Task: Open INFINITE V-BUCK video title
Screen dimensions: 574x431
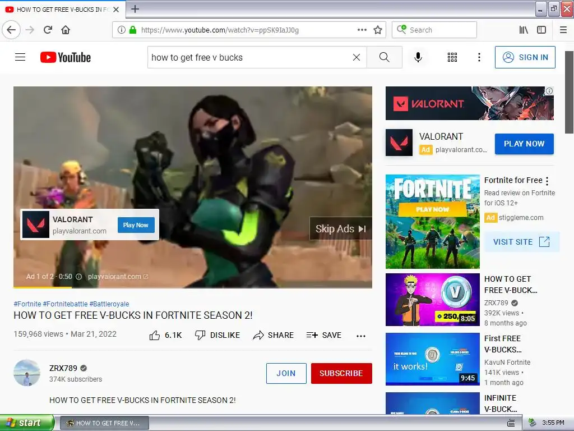Action: click(x=501, y=403)
